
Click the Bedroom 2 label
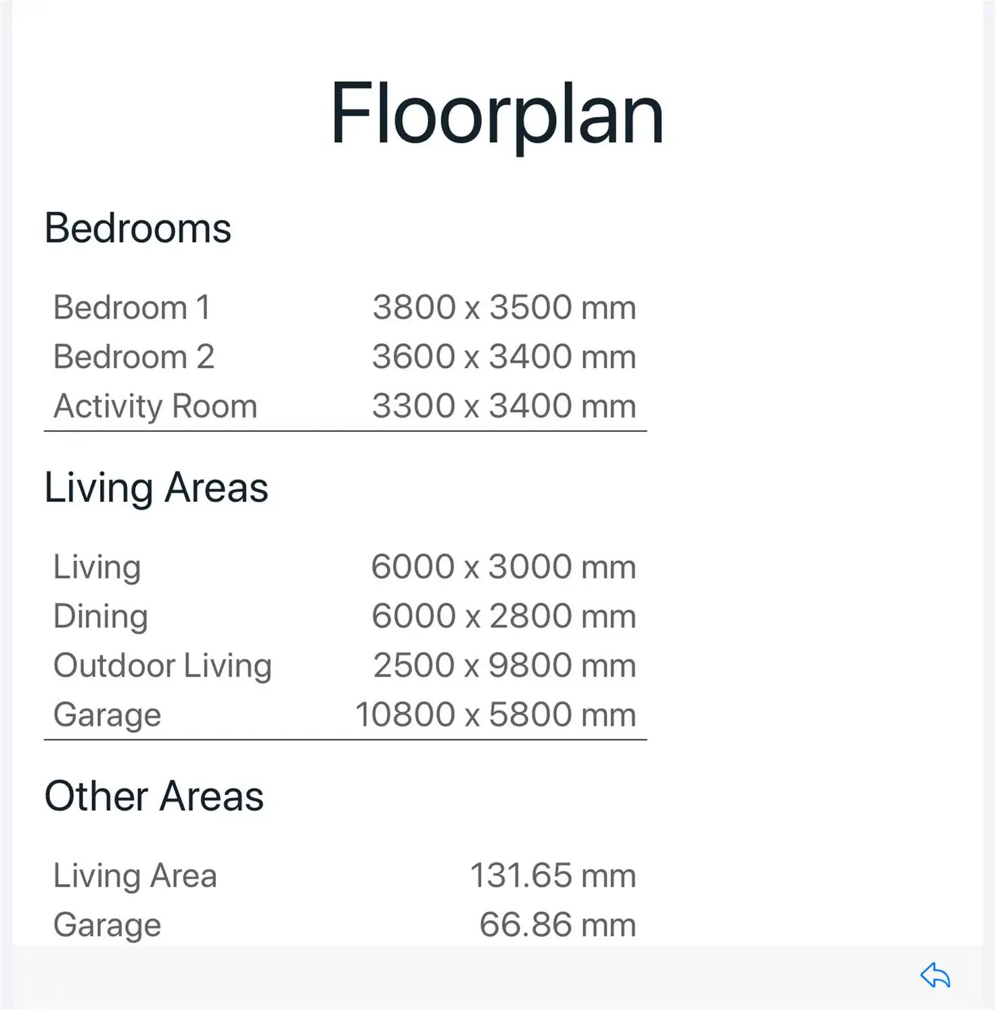(x=134, y=357)
